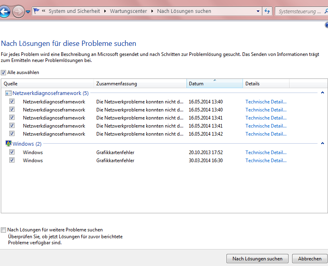Uncheck the Windows row from 20.10.2013
This screenshot has height=266, width=328.
click(12, 152)
